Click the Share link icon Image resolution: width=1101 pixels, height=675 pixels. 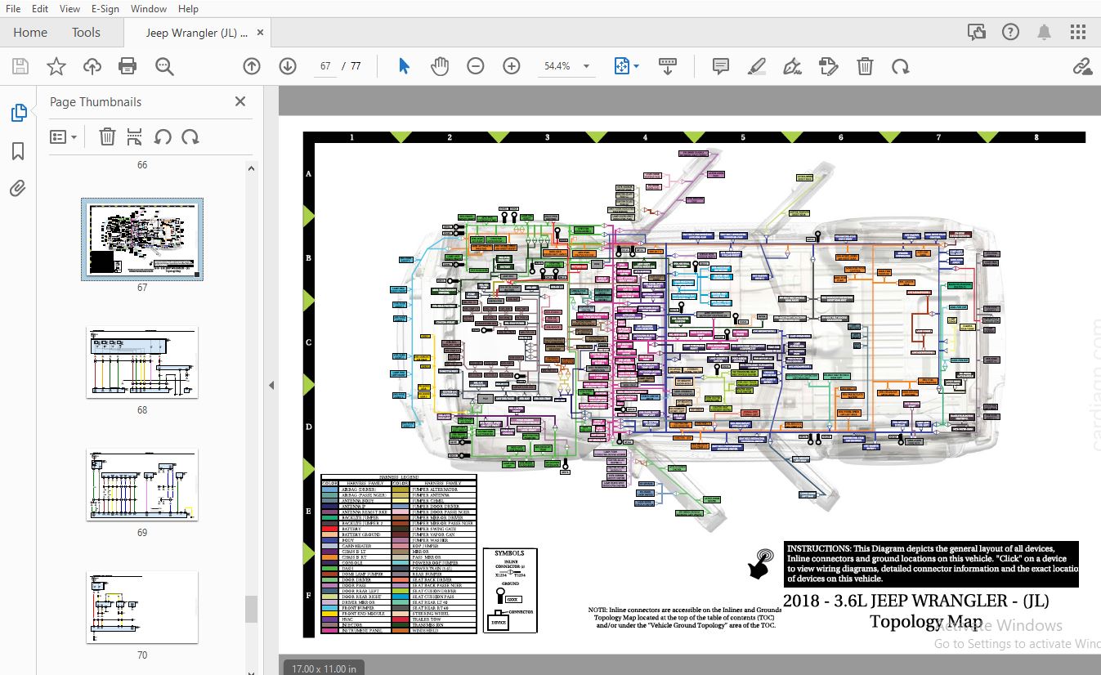[1083, 66]
